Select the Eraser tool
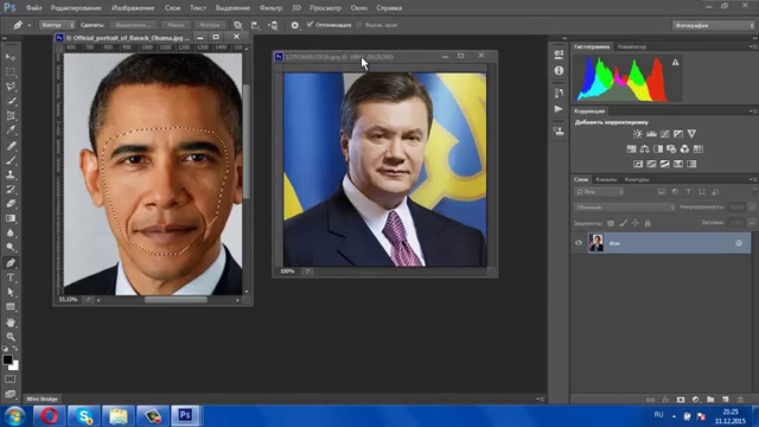Viewport: 759px width, 427px height. click(11, 204)
